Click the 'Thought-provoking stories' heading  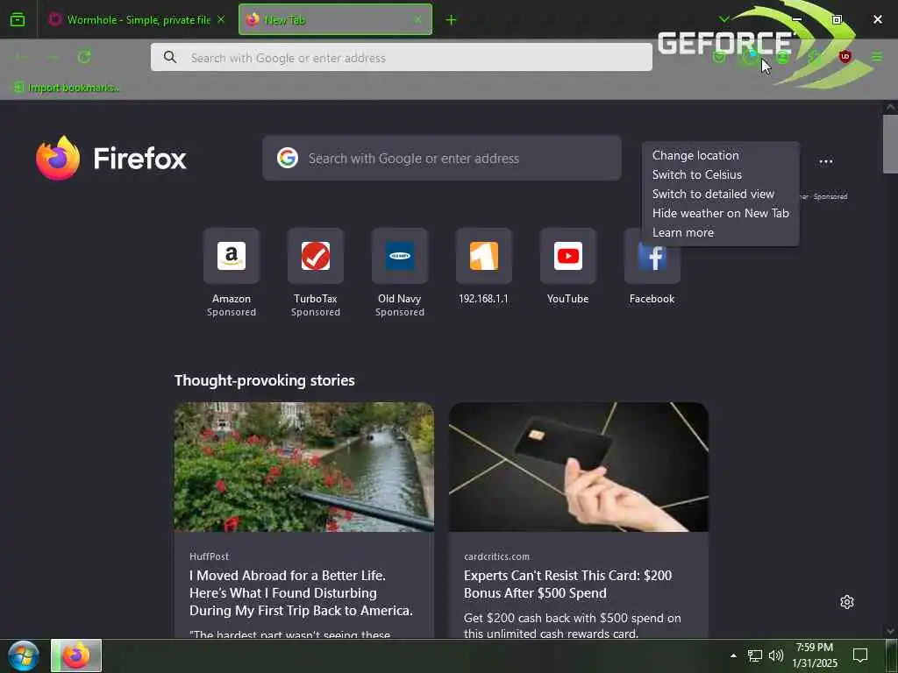tap(265, 380)
